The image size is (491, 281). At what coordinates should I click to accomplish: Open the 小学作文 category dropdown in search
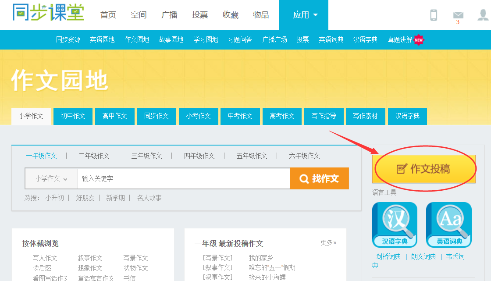pos(51,178)
